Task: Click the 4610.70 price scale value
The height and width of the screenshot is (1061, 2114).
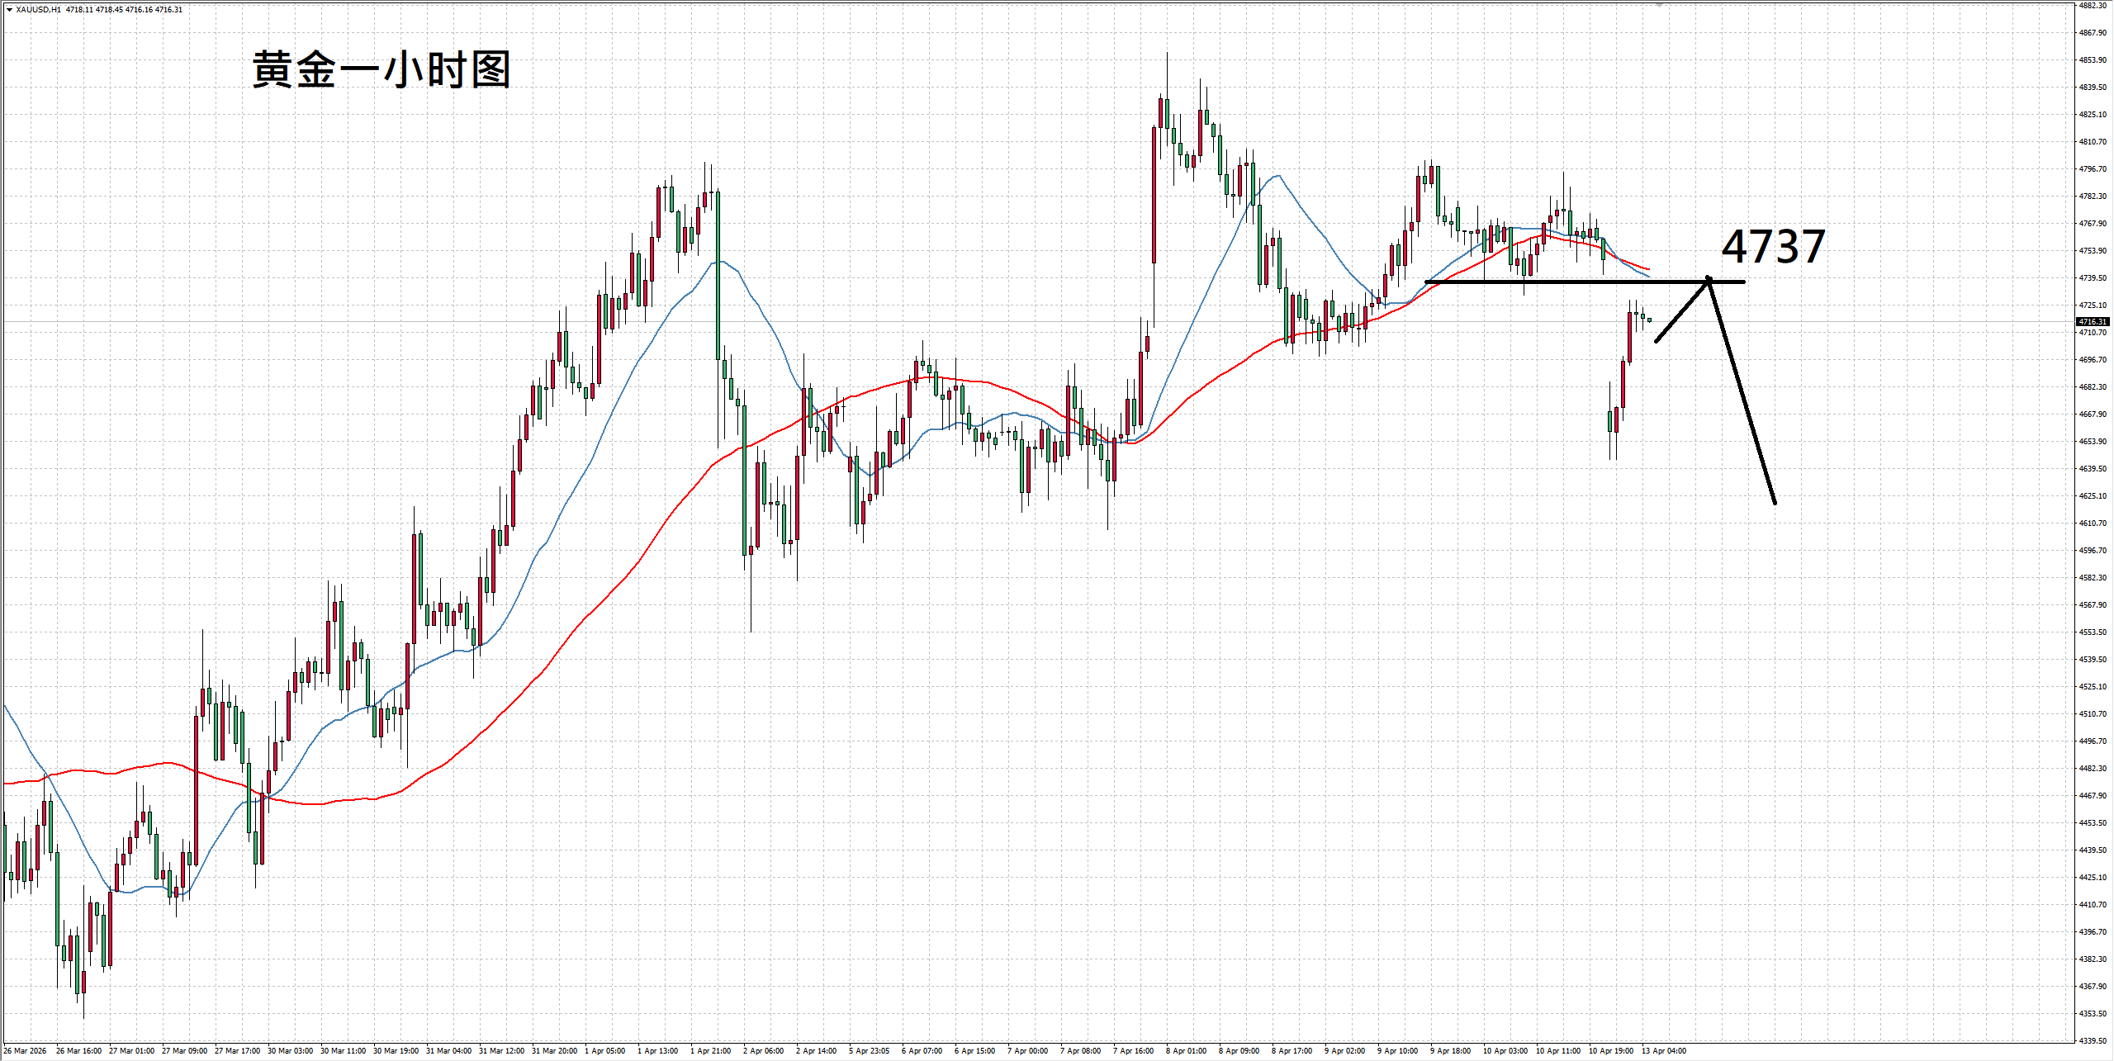Action: (x=2093, y=523)
